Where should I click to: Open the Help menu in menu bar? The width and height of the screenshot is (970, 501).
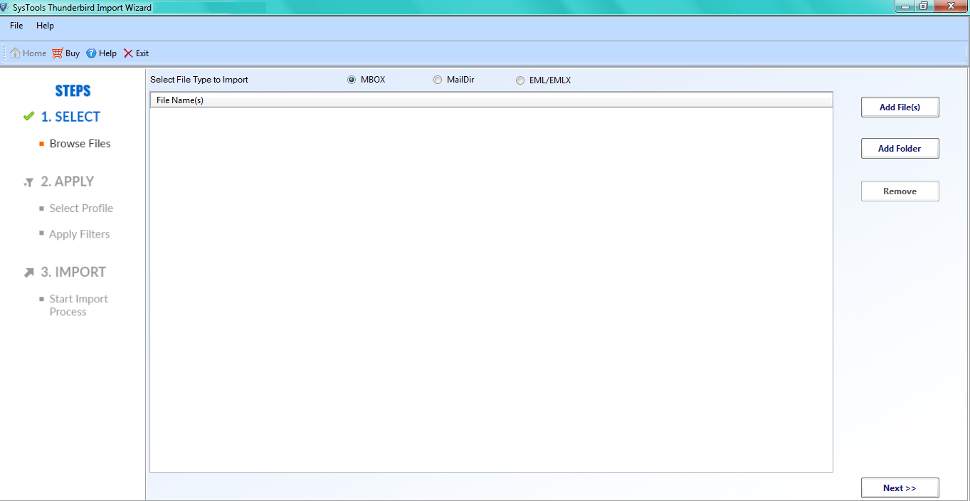pyautogui.click(x=45, y=26)
